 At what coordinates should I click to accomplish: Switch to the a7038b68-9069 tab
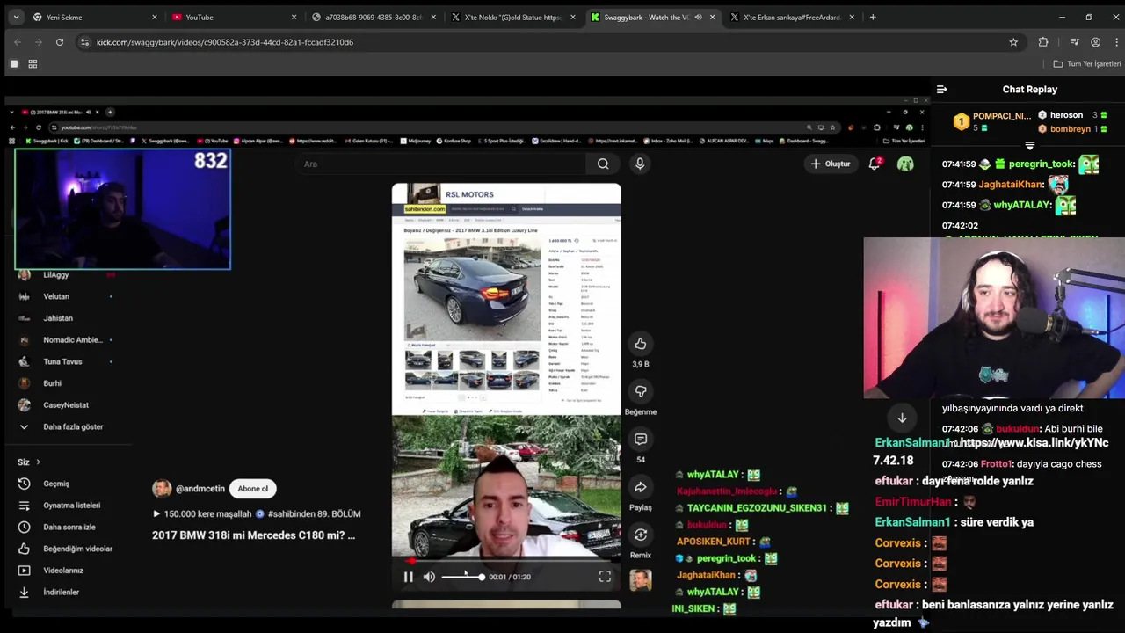click(374, 17)
